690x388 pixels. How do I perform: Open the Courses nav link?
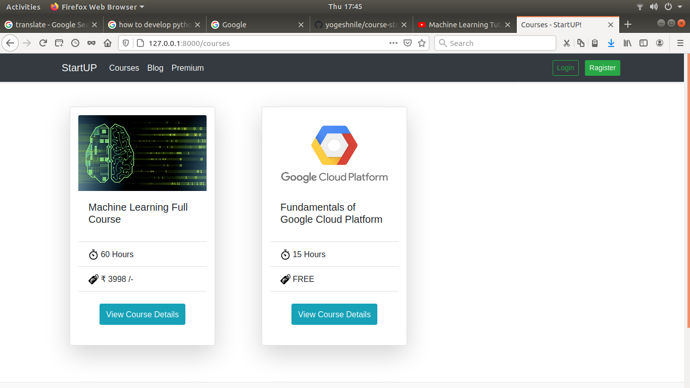point(124,68)
